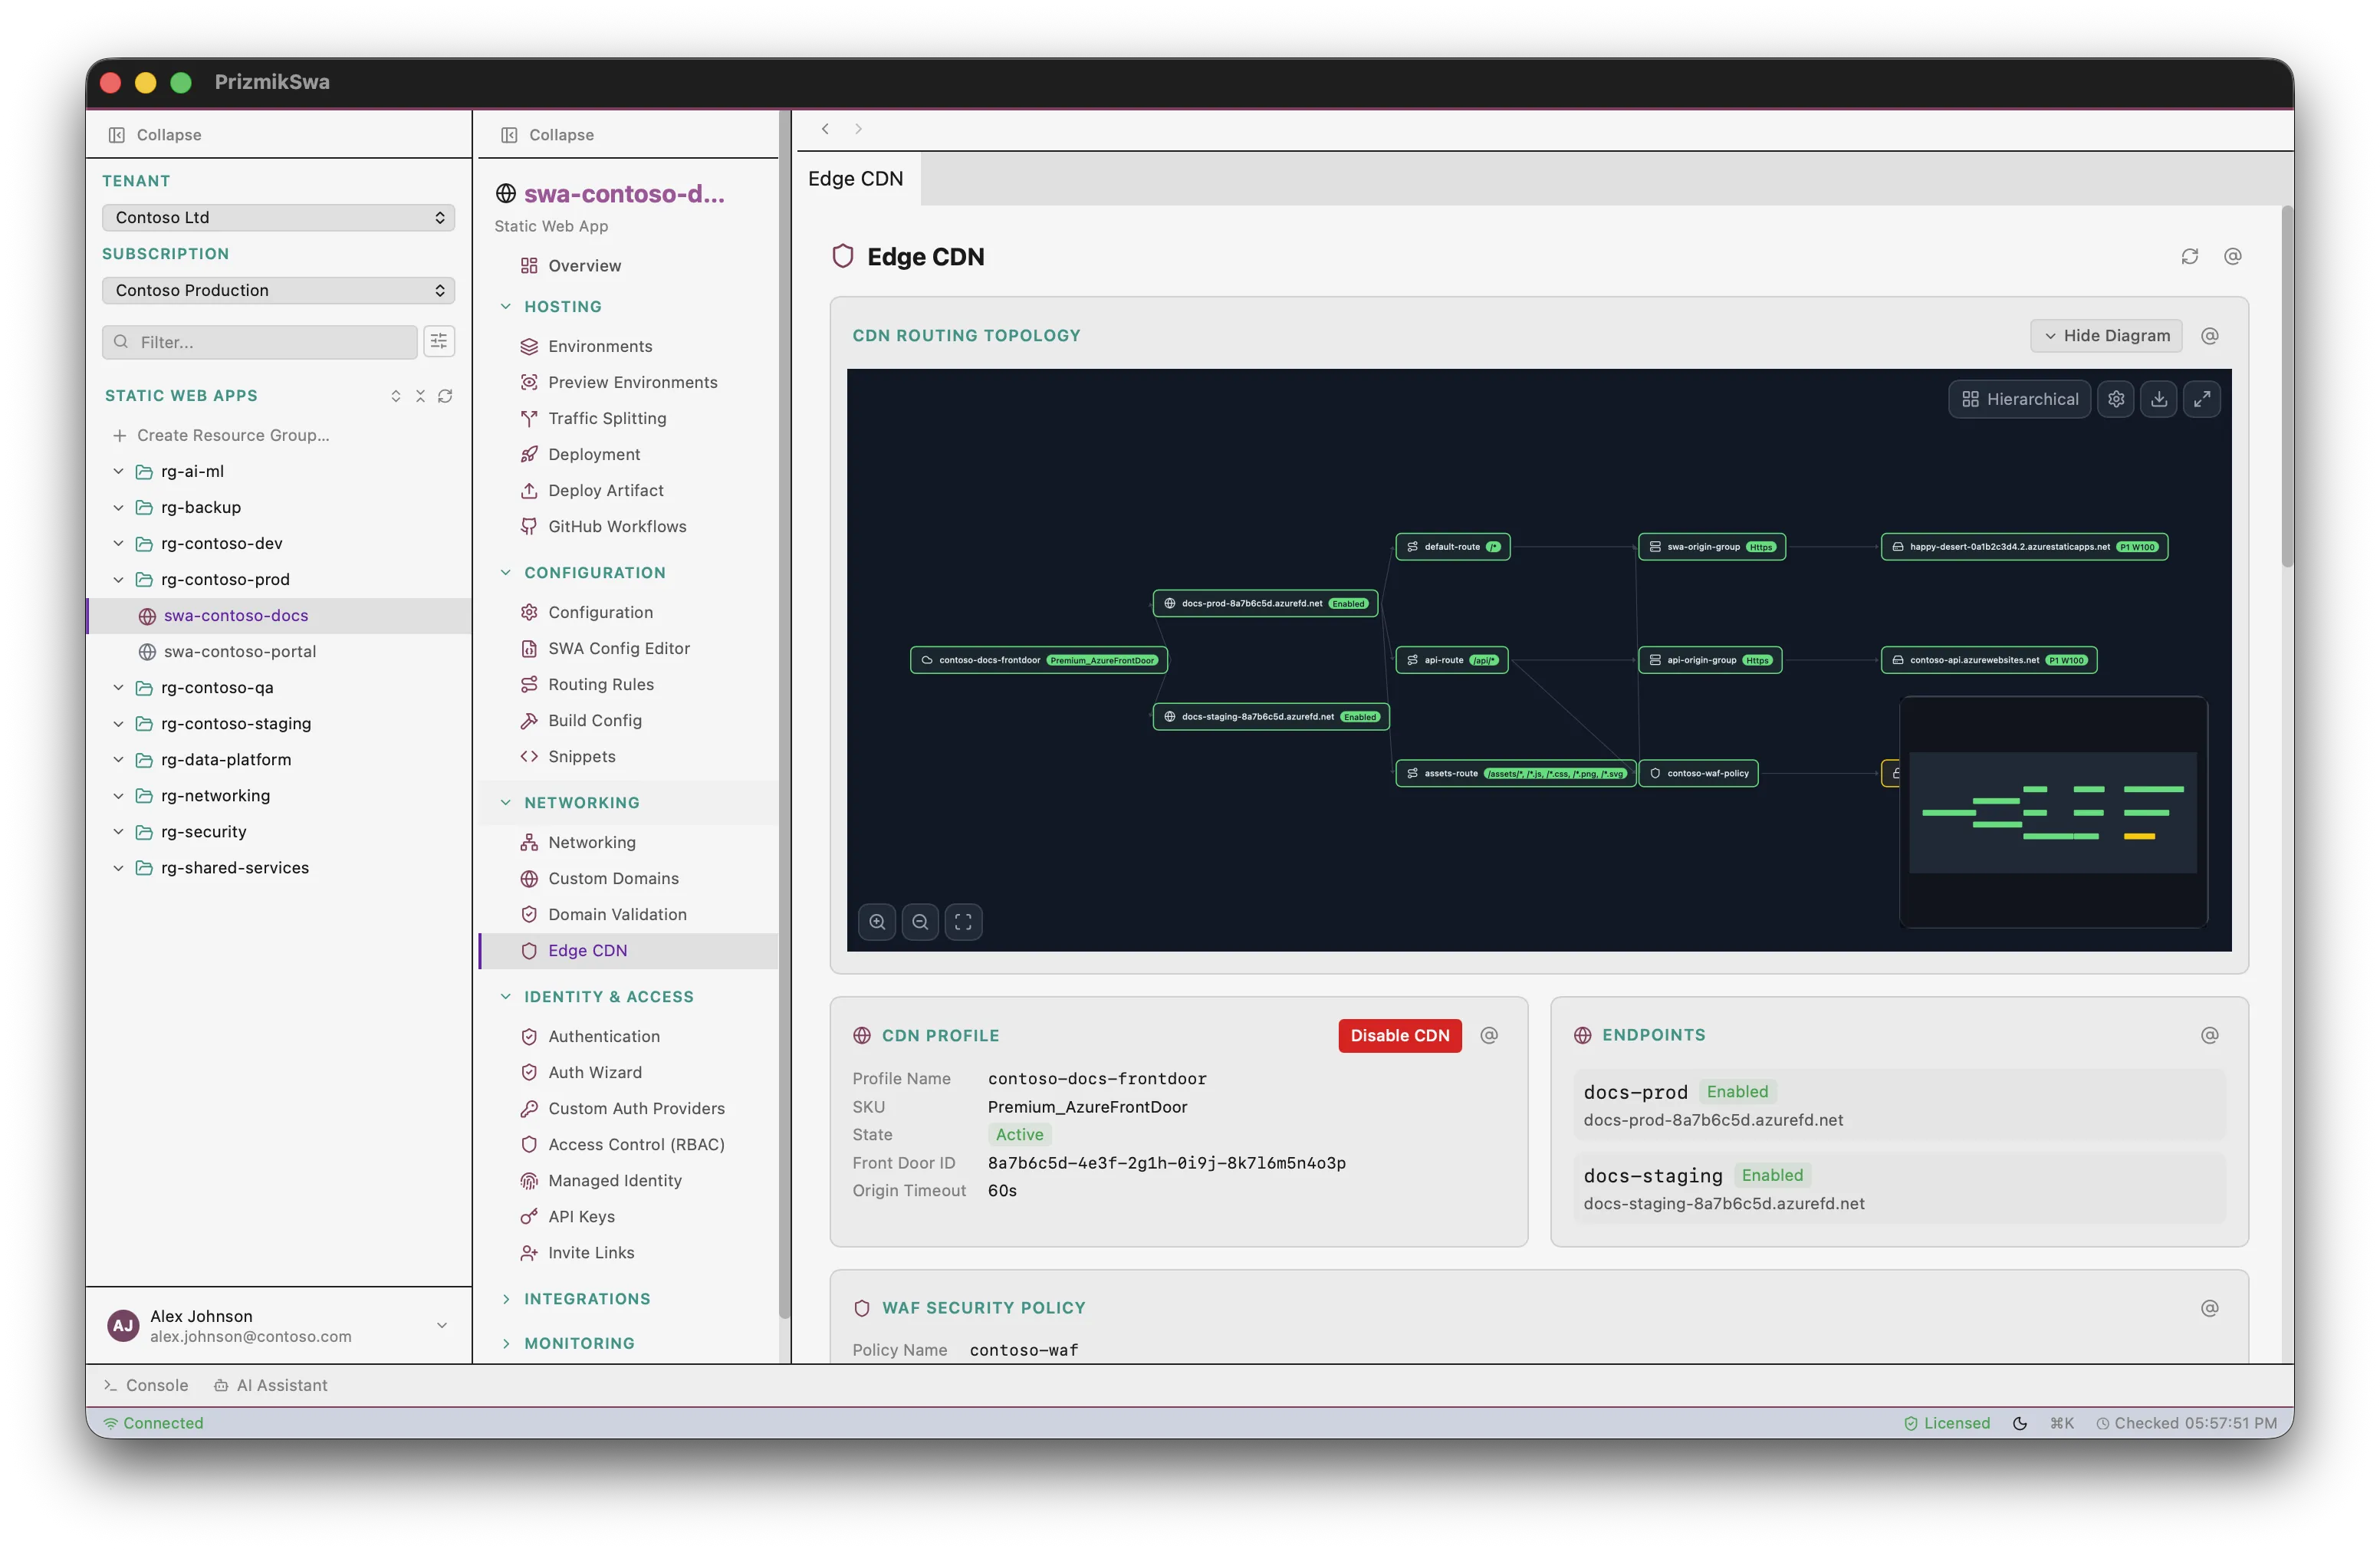Open the Contoso Production subscription dropdown
This screenshot has width=2380, height=1552.
(278, 290)
